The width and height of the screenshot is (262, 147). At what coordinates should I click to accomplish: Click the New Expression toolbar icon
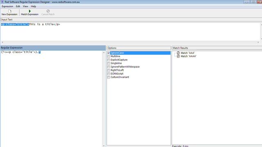(x=10, y=11)
